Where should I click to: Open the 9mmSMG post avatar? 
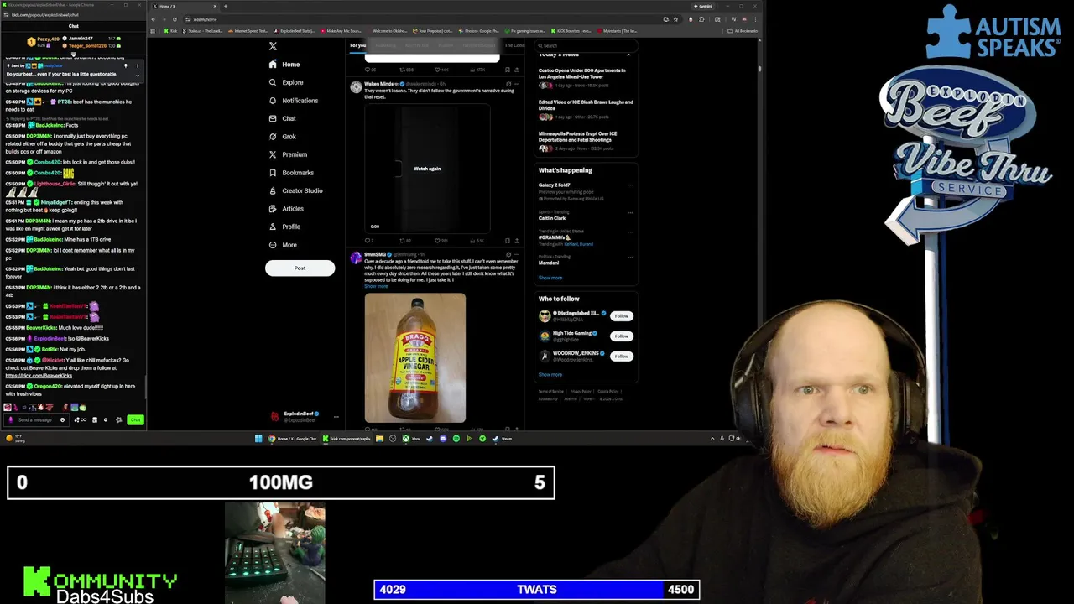pyautogui.click(x=356, y=257)
